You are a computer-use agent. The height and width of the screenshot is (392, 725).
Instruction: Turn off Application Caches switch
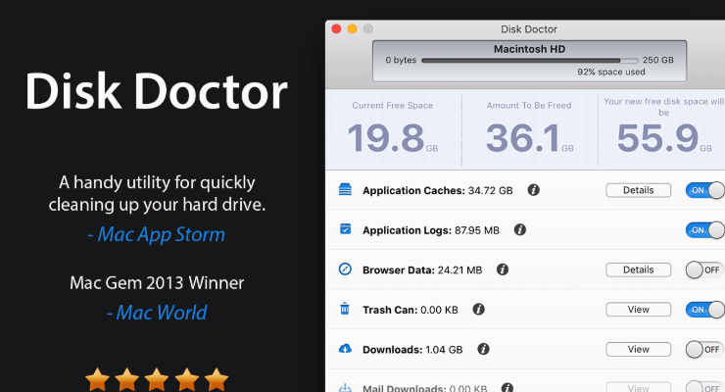click(x=705, y=190)
